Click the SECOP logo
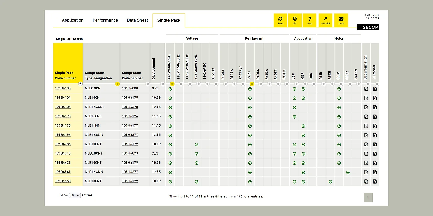433x216 pixels. click(368, 27)
